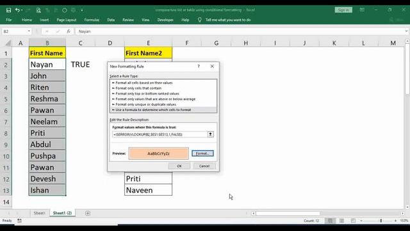This screenshot has width=410, height=231.
Task: Click cell containing Devesh
Action: tap(47, 179)
